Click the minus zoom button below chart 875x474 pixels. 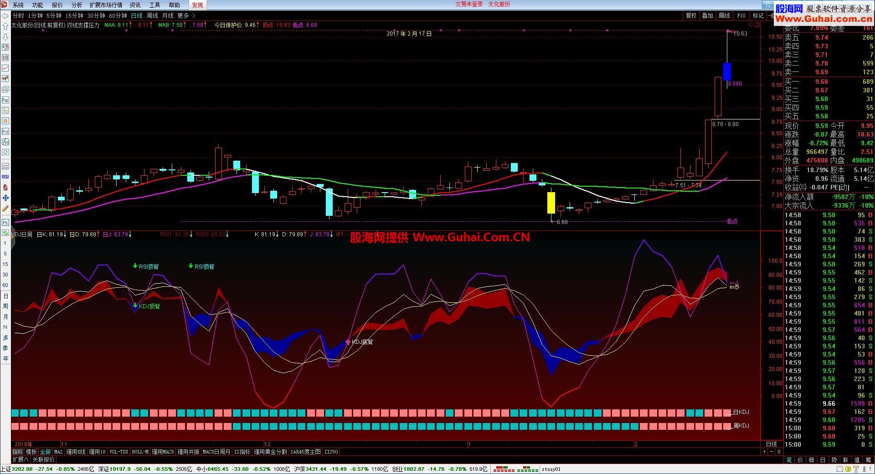tap(772, 452)
